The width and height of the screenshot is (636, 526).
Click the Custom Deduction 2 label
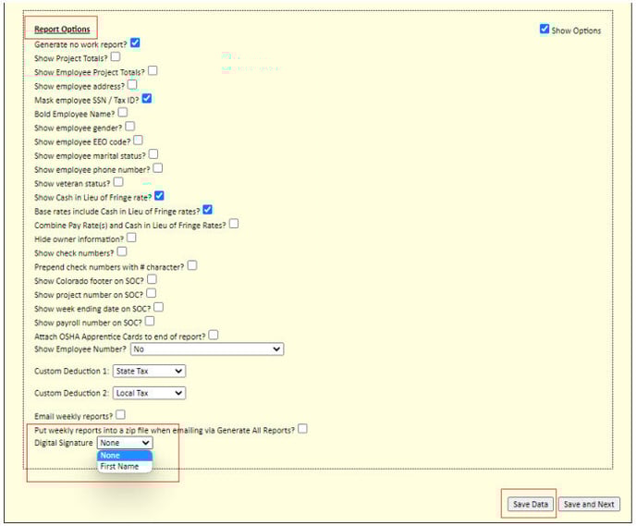point(71,393)
